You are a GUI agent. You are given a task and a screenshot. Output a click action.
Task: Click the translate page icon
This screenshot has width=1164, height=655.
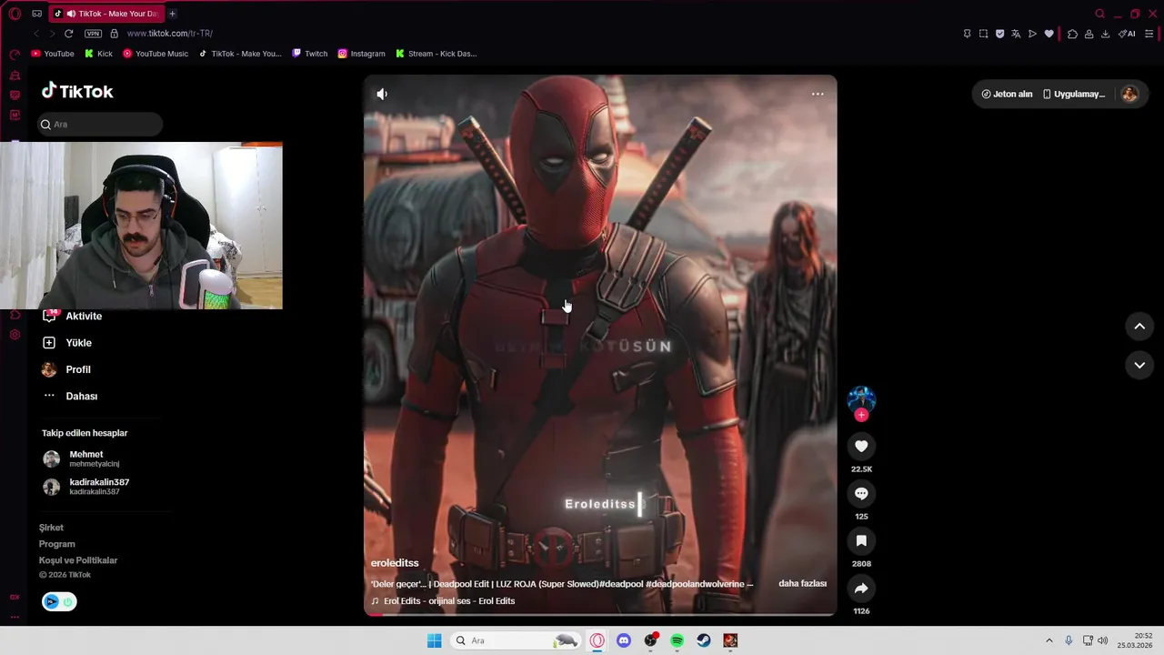[x=1016, y=34]
